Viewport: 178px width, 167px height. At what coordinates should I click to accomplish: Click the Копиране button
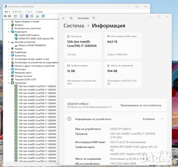tap(149, 119)
